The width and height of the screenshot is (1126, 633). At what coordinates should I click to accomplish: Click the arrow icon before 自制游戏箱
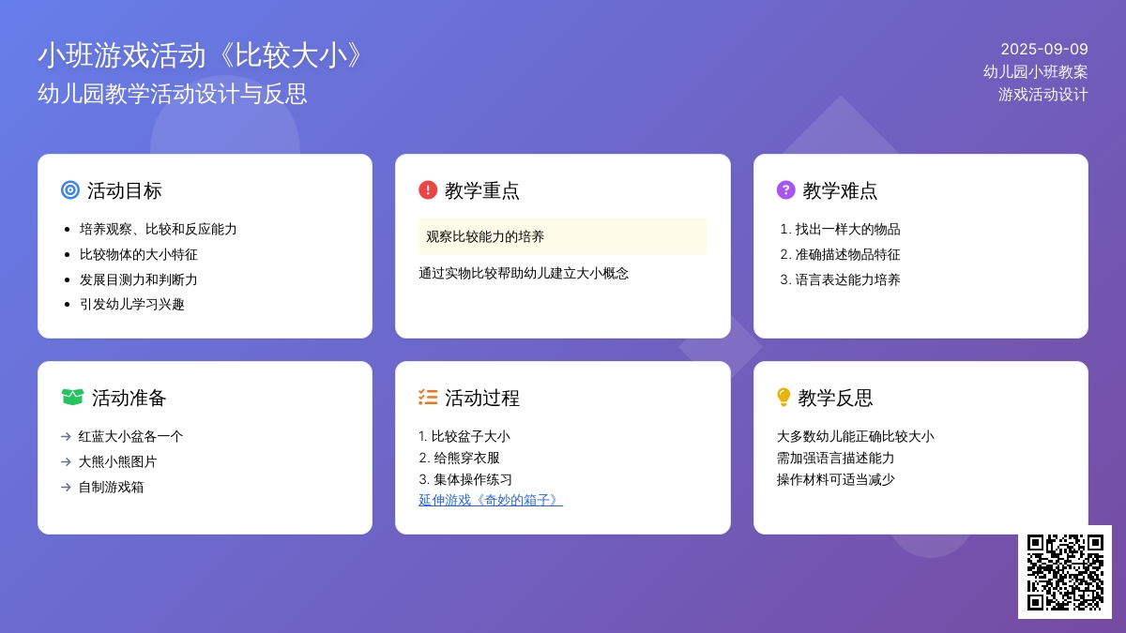click(66, 487)
